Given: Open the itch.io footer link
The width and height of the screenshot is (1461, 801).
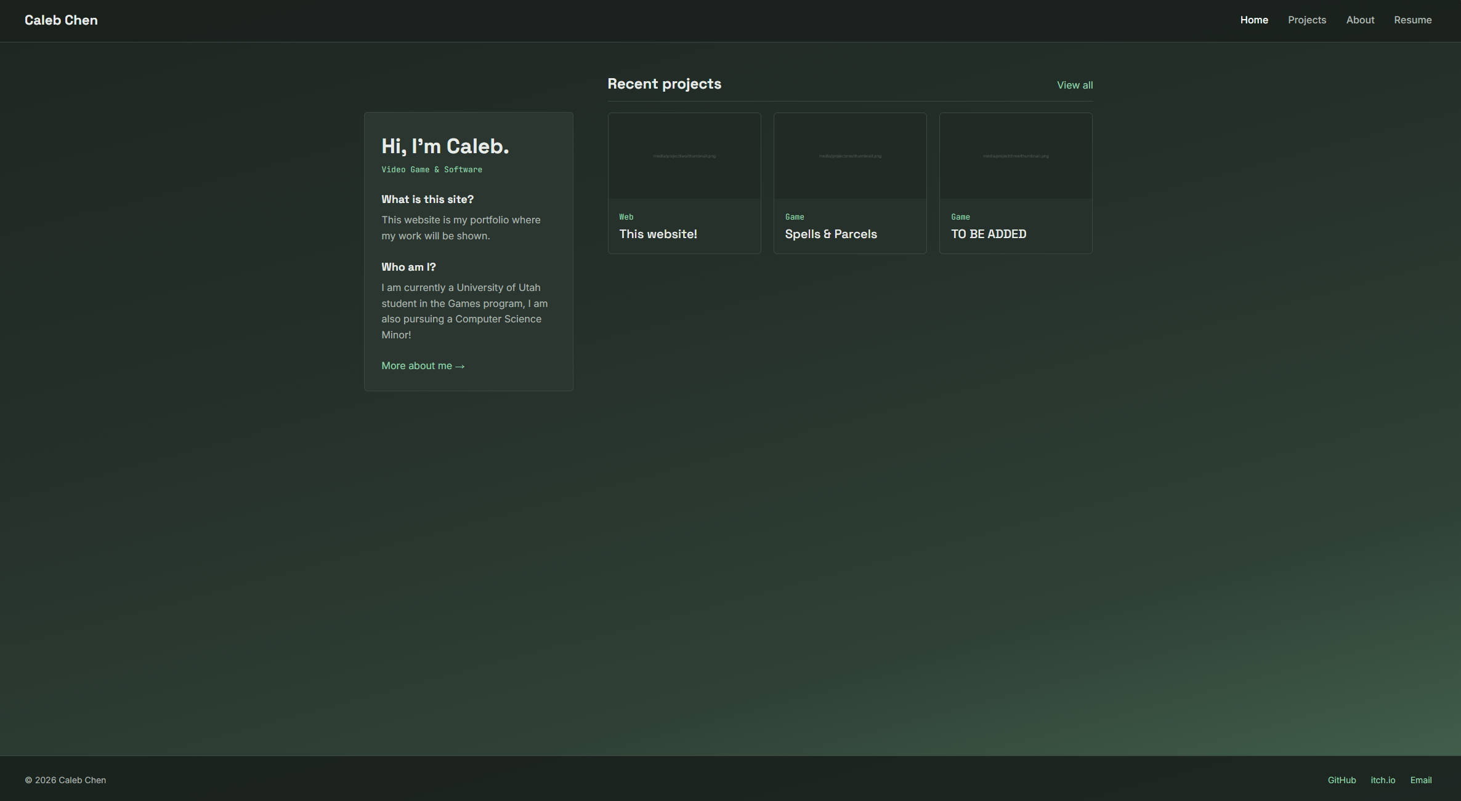Looking at the screenshot, I should point(1383,780).
